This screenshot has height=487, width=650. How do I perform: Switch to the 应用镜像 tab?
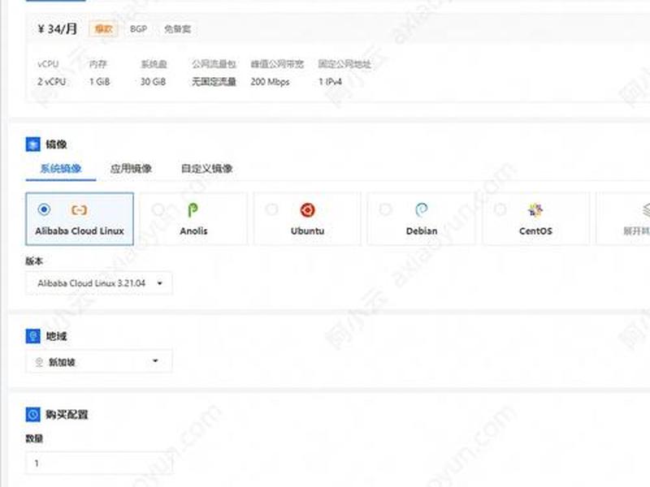131,169
